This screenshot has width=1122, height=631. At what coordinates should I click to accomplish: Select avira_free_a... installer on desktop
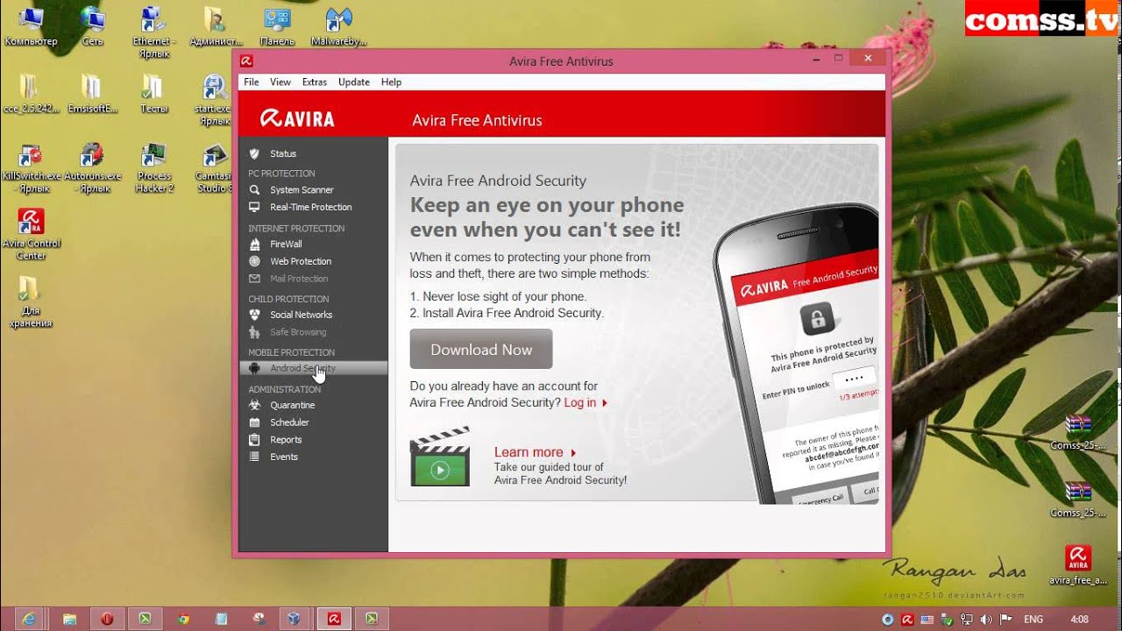pyautogui.click(x=1077, y=565)
